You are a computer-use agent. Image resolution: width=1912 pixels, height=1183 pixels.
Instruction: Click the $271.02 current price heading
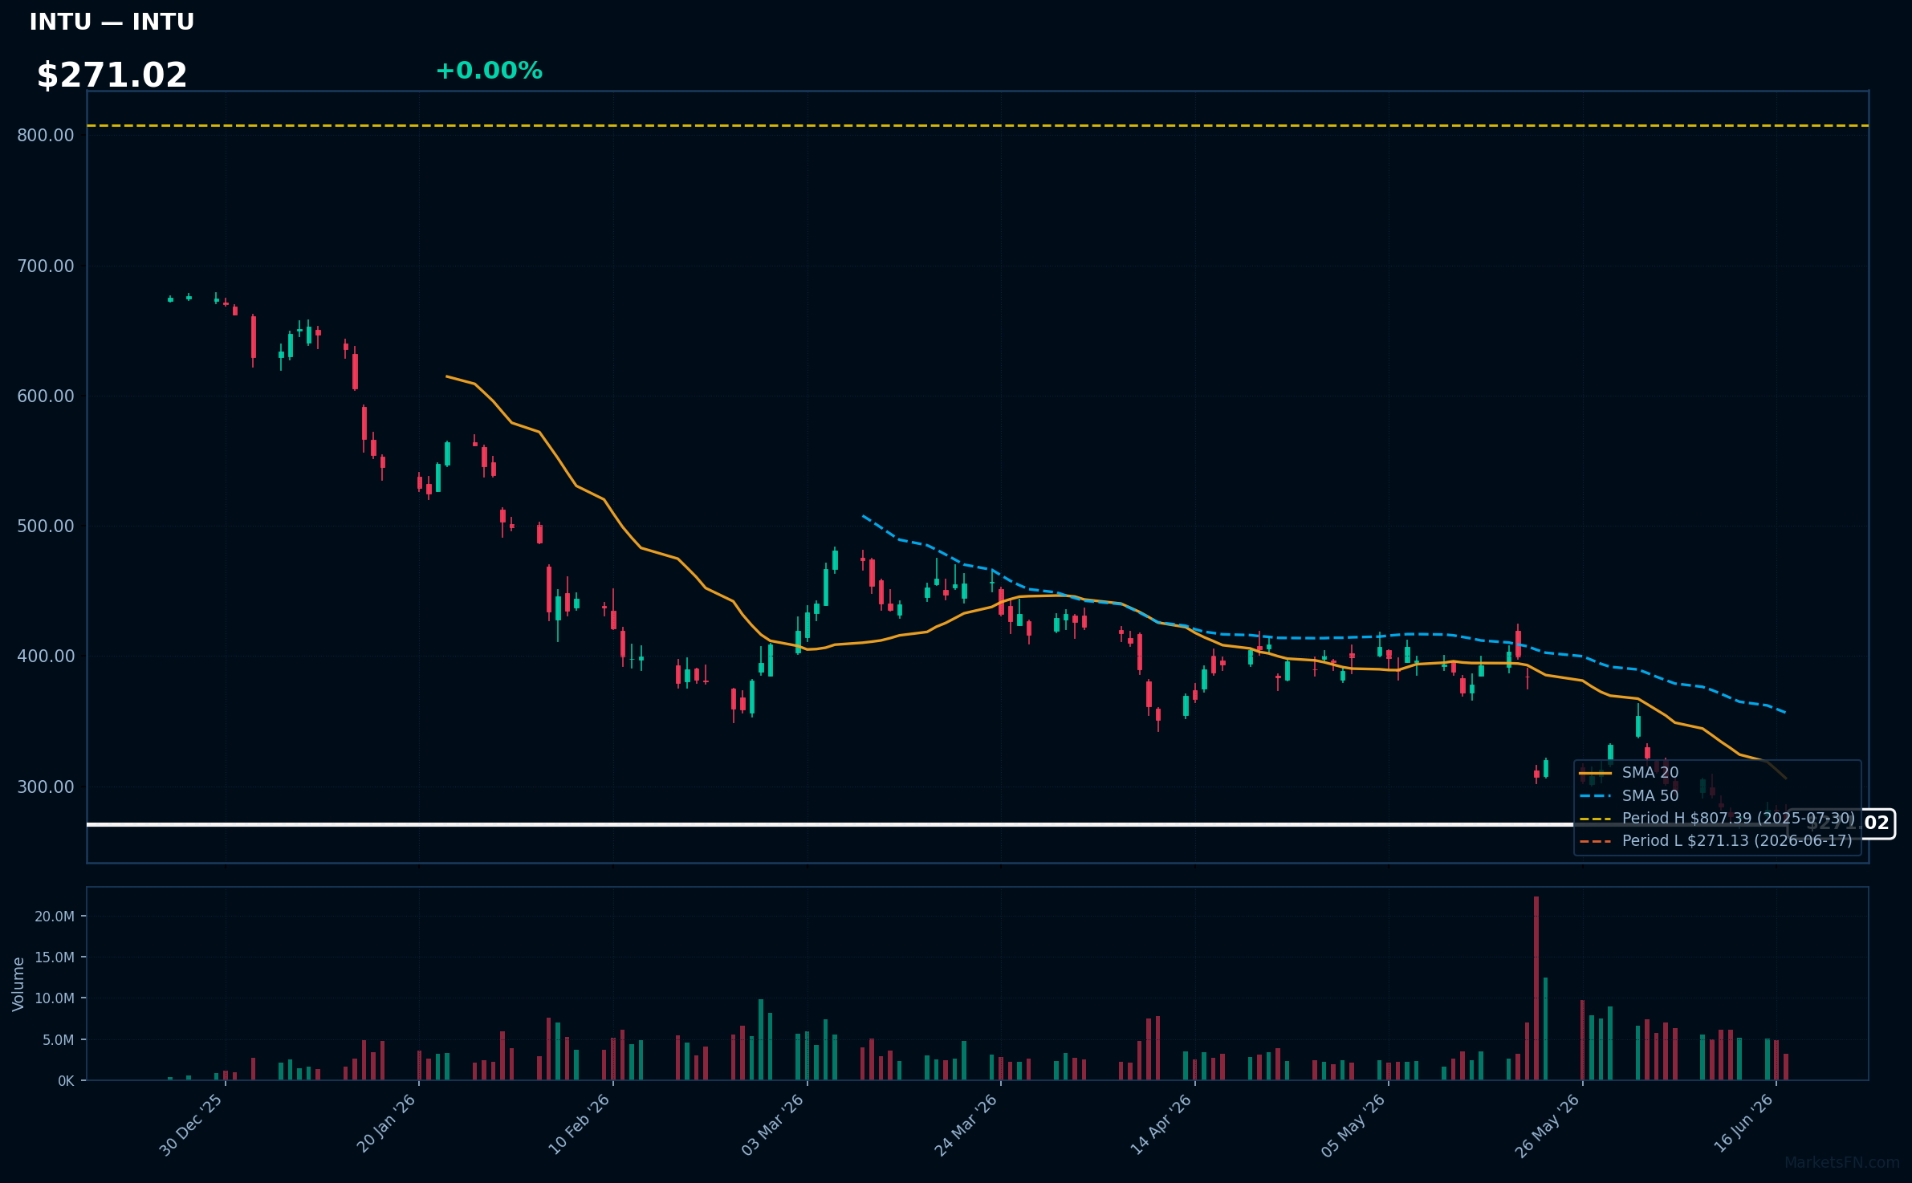click(x=112, y=75)
